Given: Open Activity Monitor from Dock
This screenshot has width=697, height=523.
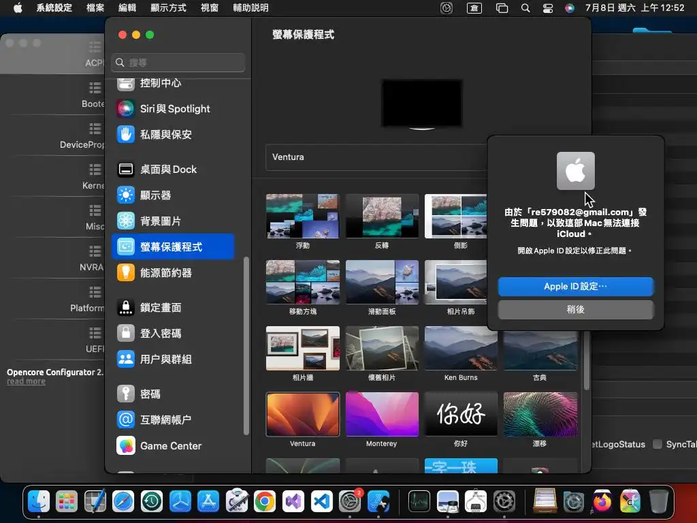Looking at the screenshot, I should tap(419, 501).
